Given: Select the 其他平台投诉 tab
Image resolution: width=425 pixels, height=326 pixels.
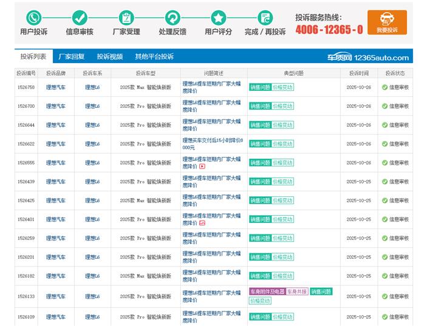Looking at the screenshot, I should [154, 56].
